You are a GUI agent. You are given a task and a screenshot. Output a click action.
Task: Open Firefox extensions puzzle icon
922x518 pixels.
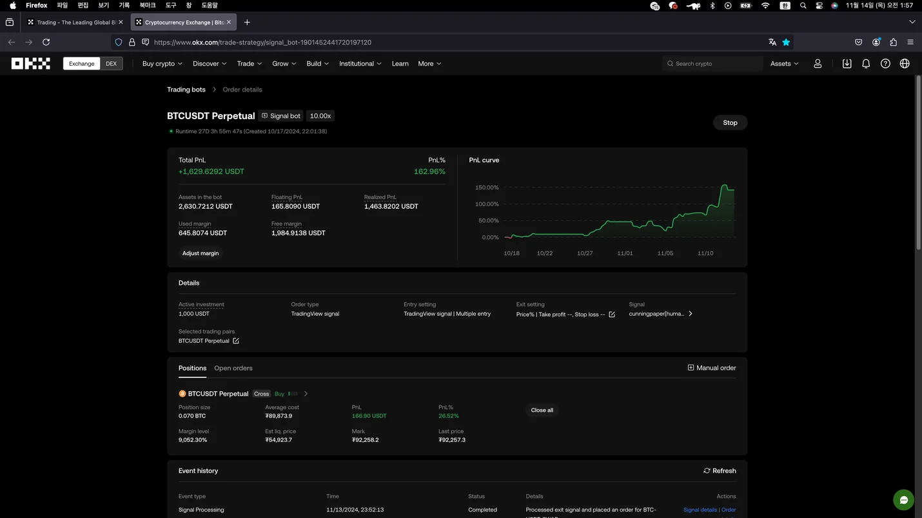[x=893, y=42]
